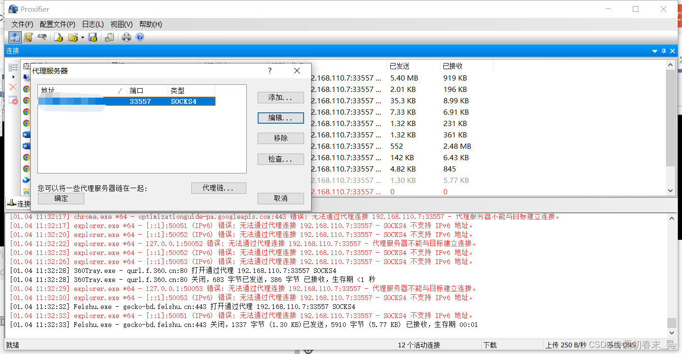Click the 2.48 MB received value
Image resolution: width=682 pixels, height=354 pixels.
coord(457,146)
